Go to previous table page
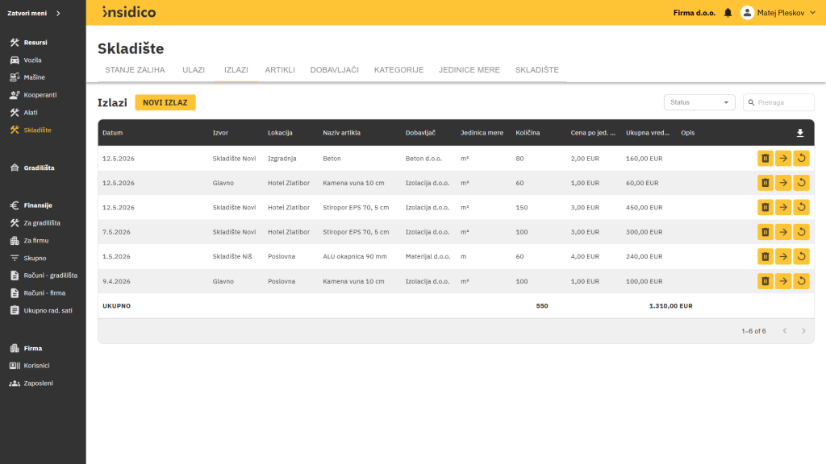This screenshot has width=826, height=464. coord(784,331)
